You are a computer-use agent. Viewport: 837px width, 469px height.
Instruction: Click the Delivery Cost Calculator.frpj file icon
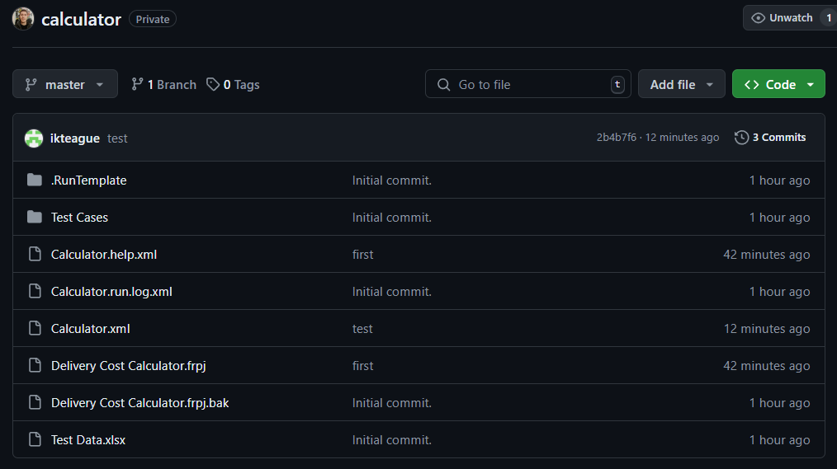pos(35,365)
